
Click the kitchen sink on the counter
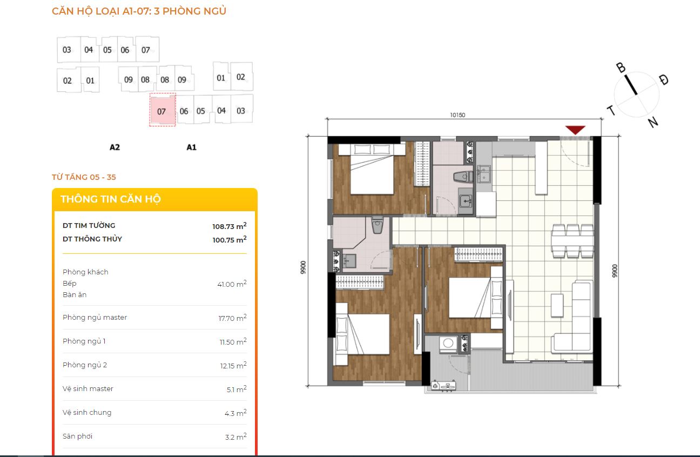[484, 174]
